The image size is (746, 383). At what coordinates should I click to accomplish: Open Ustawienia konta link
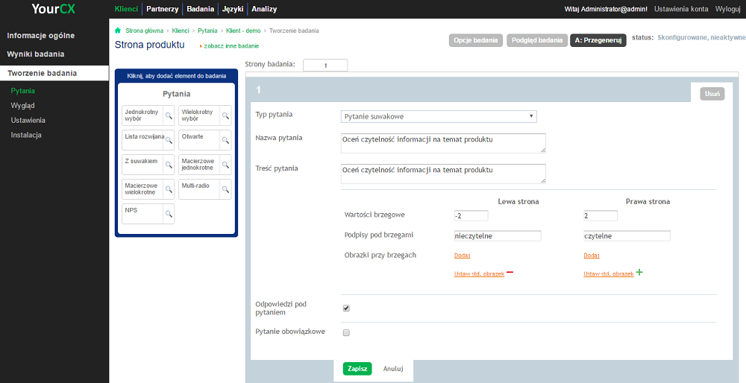point(681,9)
